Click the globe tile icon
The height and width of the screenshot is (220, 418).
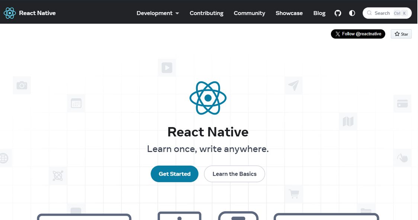4,158
